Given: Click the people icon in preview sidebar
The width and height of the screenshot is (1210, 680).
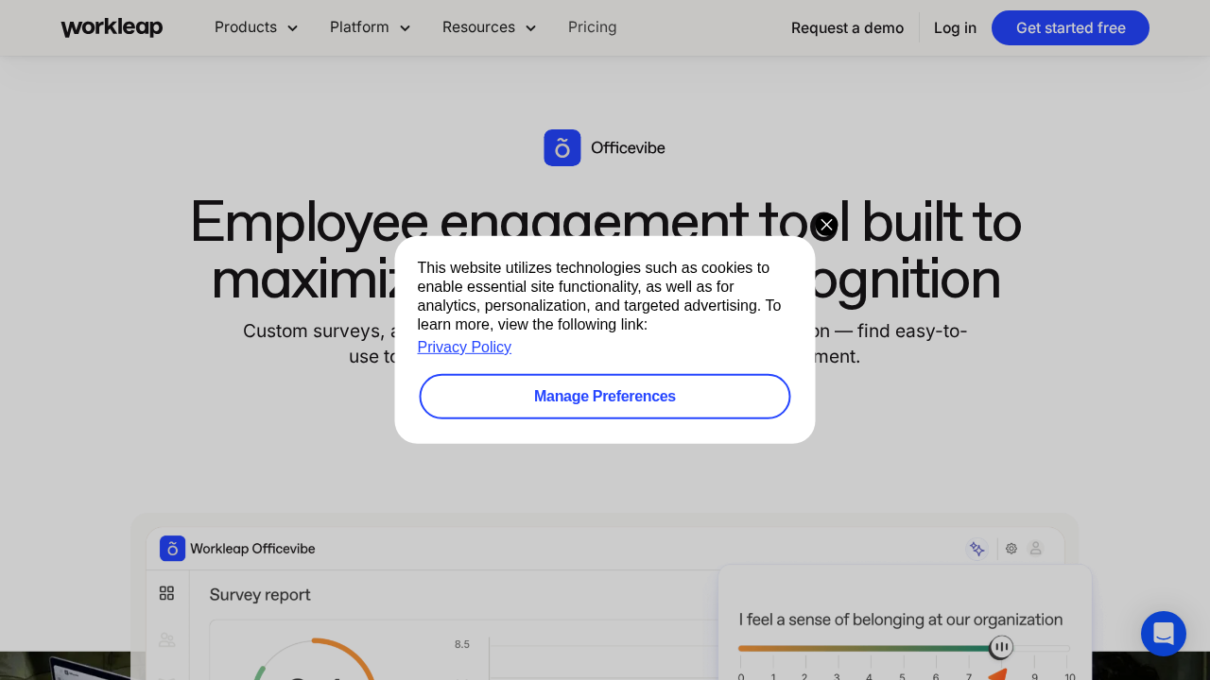Looking at the screenshot, I should pos(167,640).
